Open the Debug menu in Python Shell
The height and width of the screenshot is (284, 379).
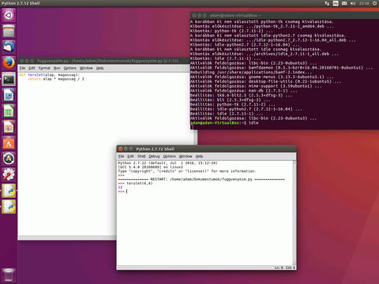[x=154, y=156]
